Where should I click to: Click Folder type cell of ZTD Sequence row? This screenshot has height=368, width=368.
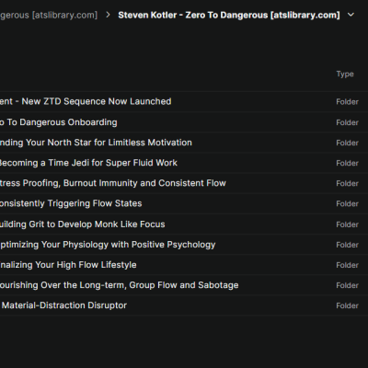click(x=347, y=101)
